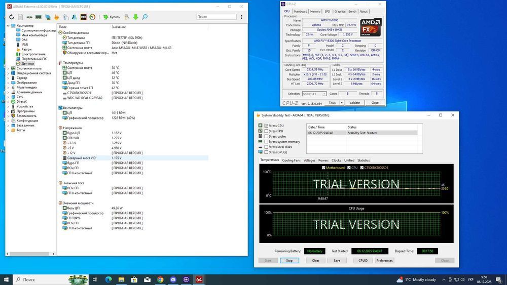Open the Report icon in the AIDA64 toolbar
The width and height of the screenshot is (507, 285).
(x=20, y=17)
